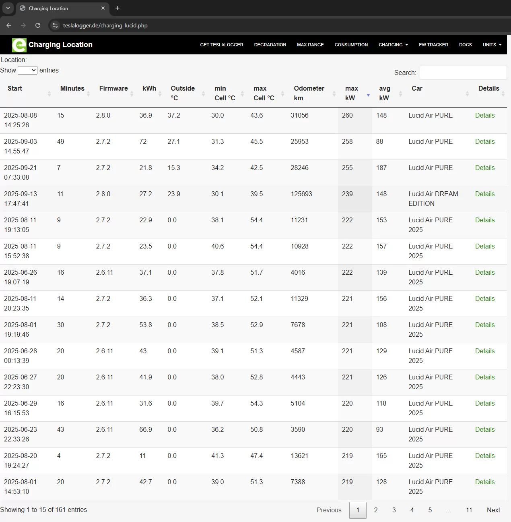Viewport: 511px width, 522px height.
Task: Select kWh value 66.9
Action: click(146, 429)
